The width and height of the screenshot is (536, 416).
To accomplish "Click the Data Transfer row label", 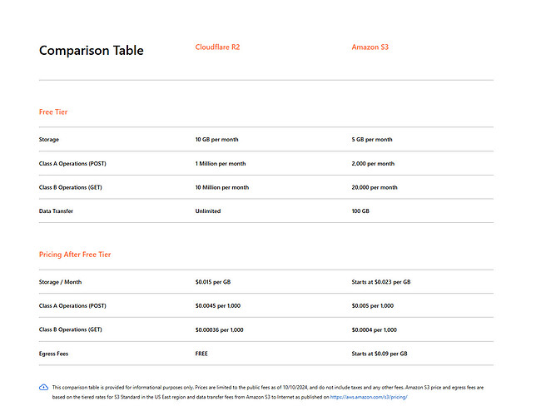I will pos(56,210).
